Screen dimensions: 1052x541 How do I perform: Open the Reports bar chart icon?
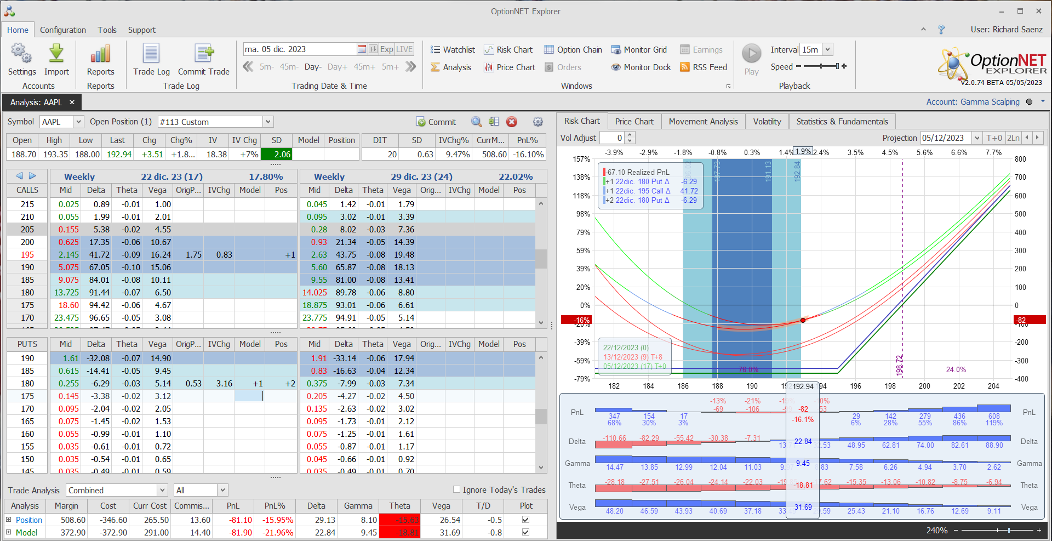tap(100, 53)
